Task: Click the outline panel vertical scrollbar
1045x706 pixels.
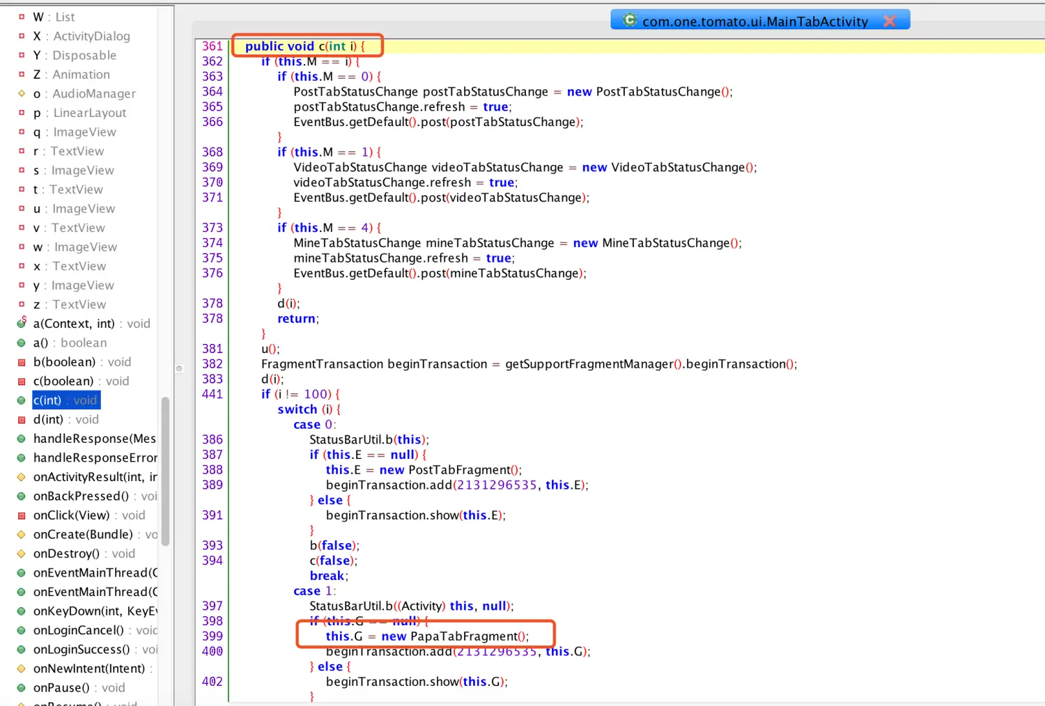Action: [165, 471]
